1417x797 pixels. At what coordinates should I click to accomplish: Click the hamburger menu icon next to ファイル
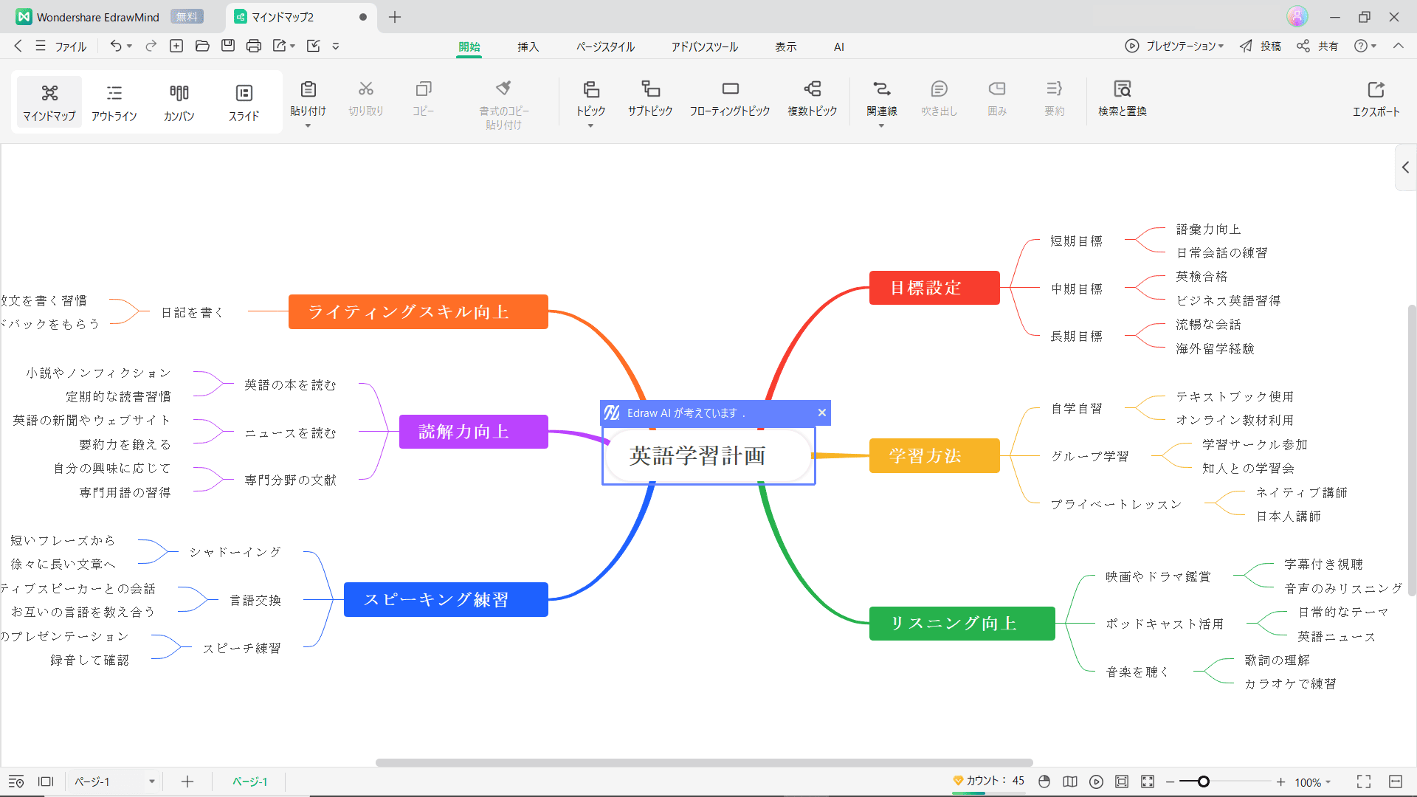pos(41,46)
